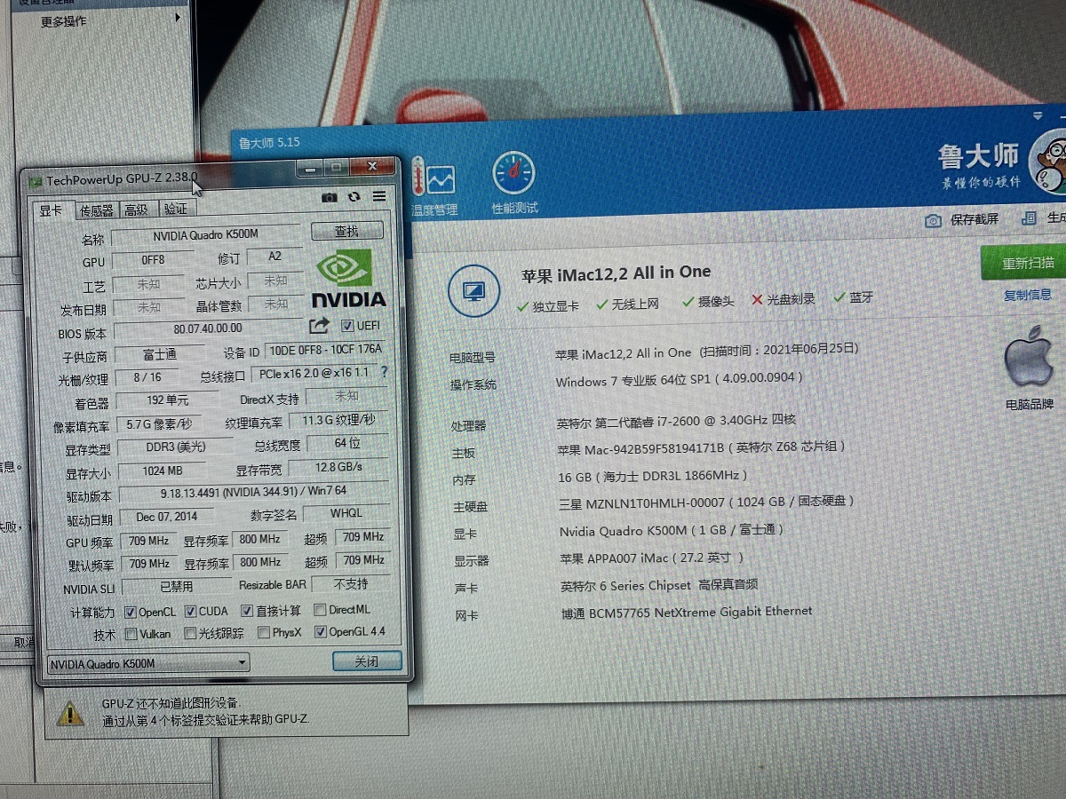The image size is (1066, 799).
Task: Click the 着色器 192 单元 value
Action: pos(167,400)
